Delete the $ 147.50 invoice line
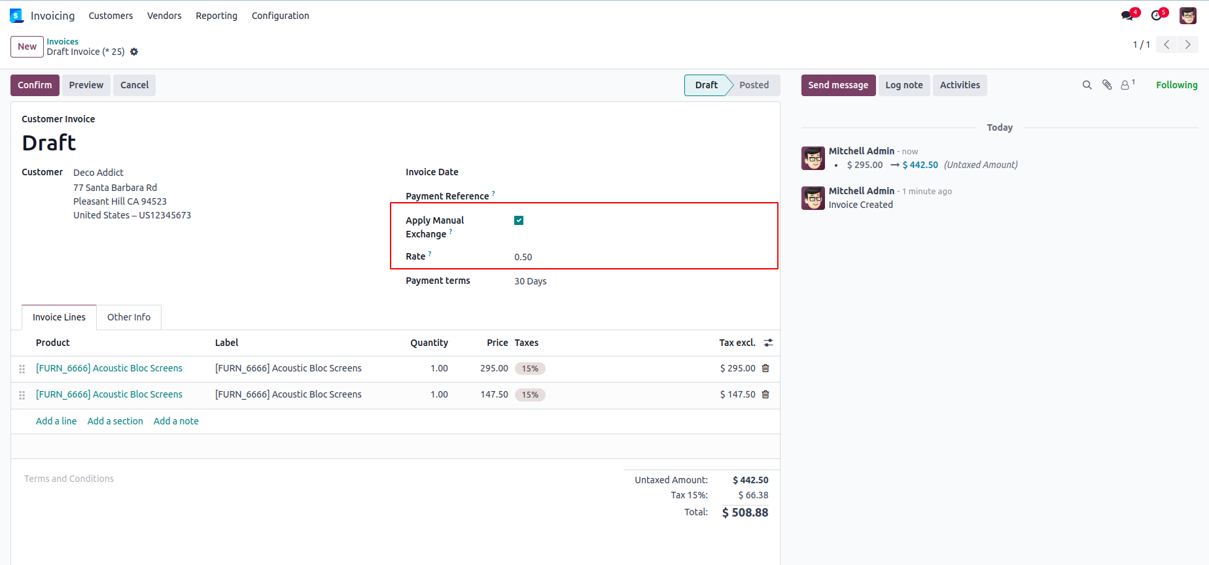 [765, 394]
